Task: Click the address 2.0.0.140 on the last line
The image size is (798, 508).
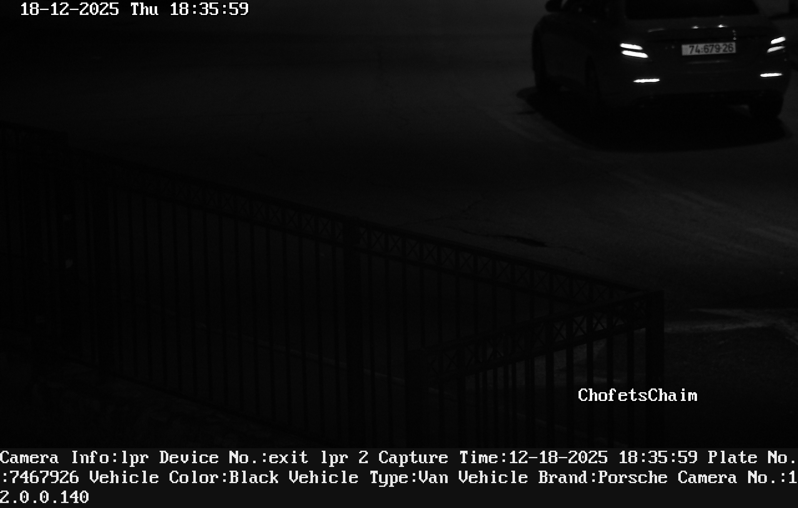Action: 44,497
